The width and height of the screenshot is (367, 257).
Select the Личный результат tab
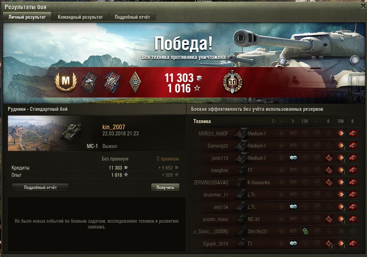point(27,17)
